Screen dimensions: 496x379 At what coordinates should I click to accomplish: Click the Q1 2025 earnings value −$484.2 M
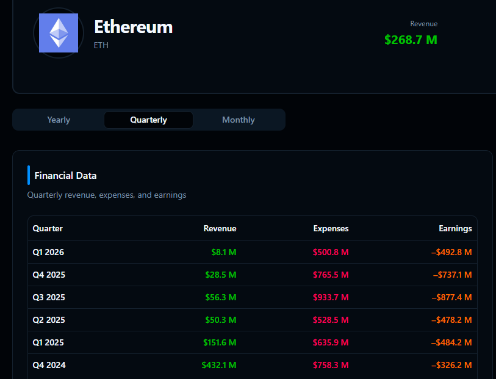[453, 342]
